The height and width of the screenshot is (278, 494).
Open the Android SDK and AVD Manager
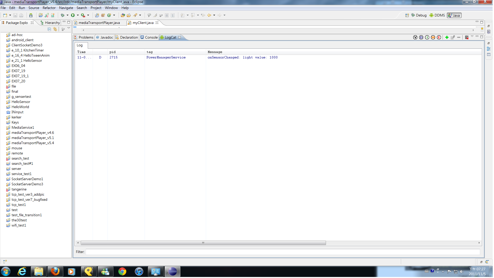point(31,15)
